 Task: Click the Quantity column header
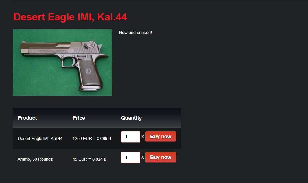click(x=131, y=118)
